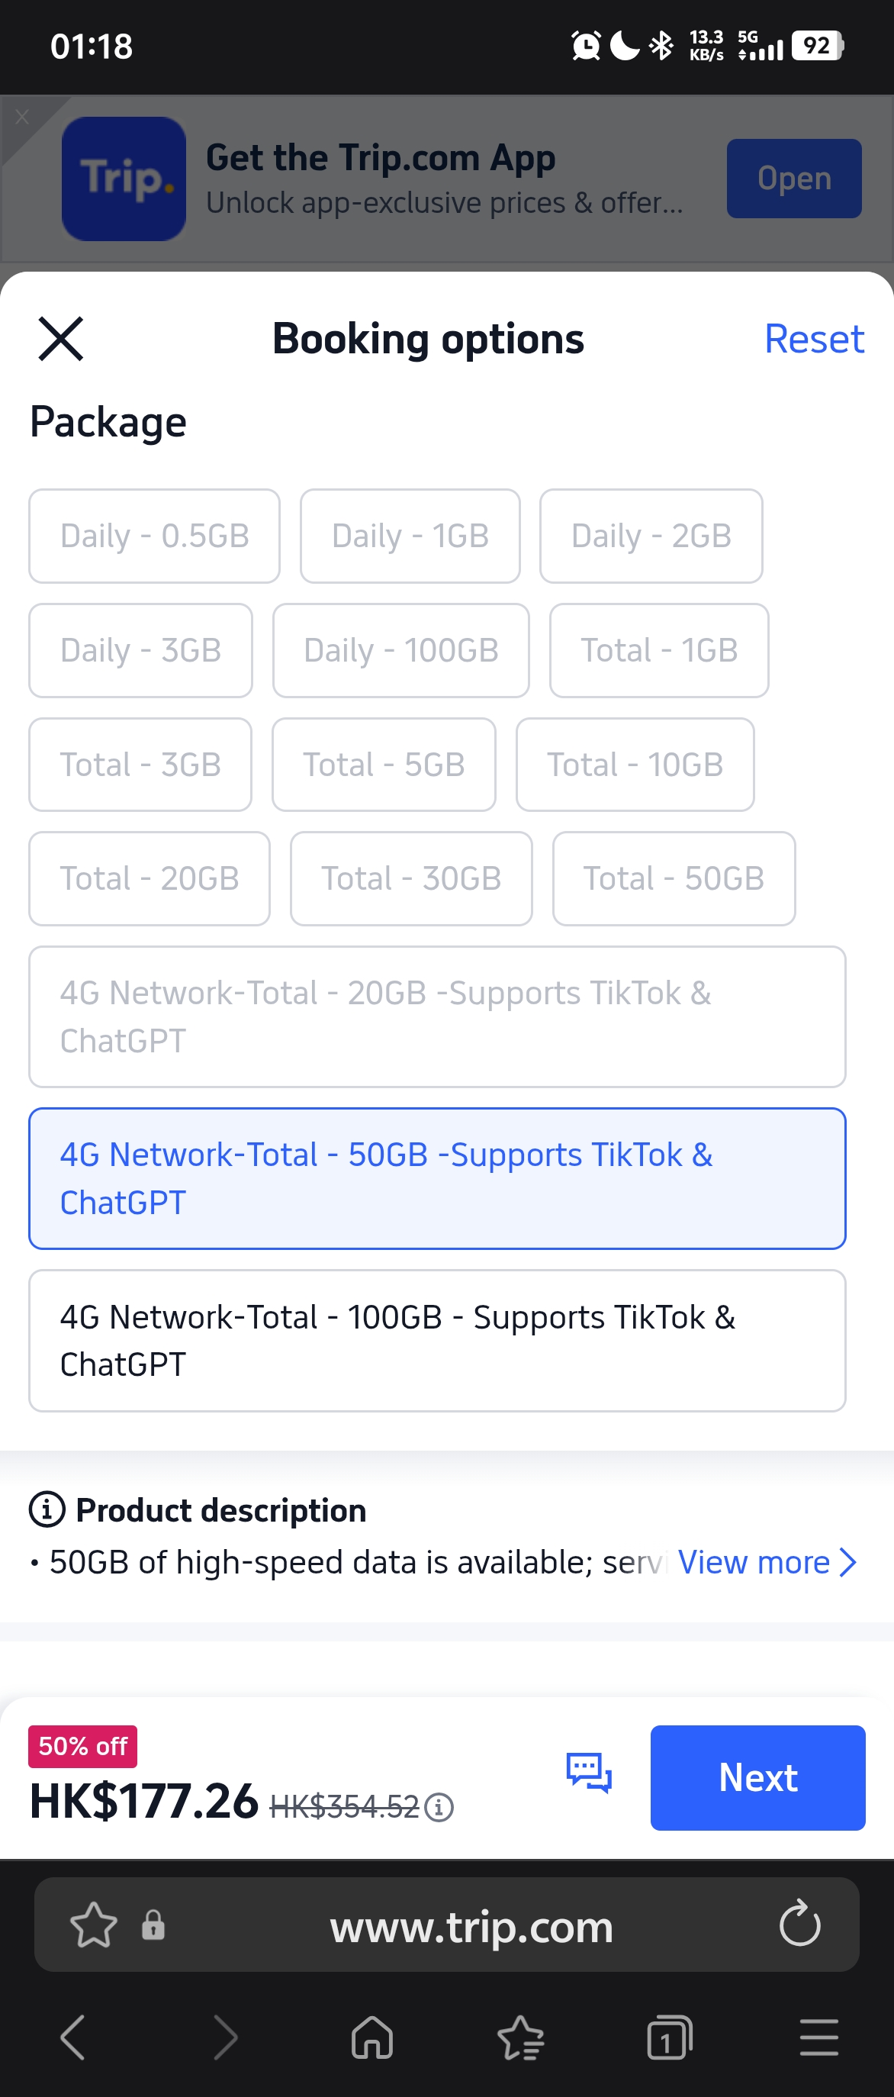Tap the price info icon

(439, 1807)
